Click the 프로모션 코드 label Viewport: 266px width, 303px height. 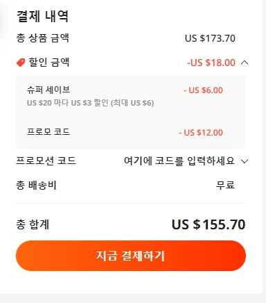[46, 161]
